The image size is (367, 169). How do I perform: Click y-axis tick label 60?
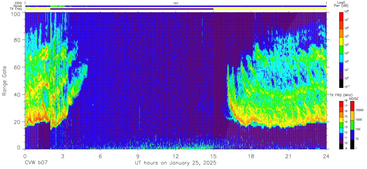18,67
